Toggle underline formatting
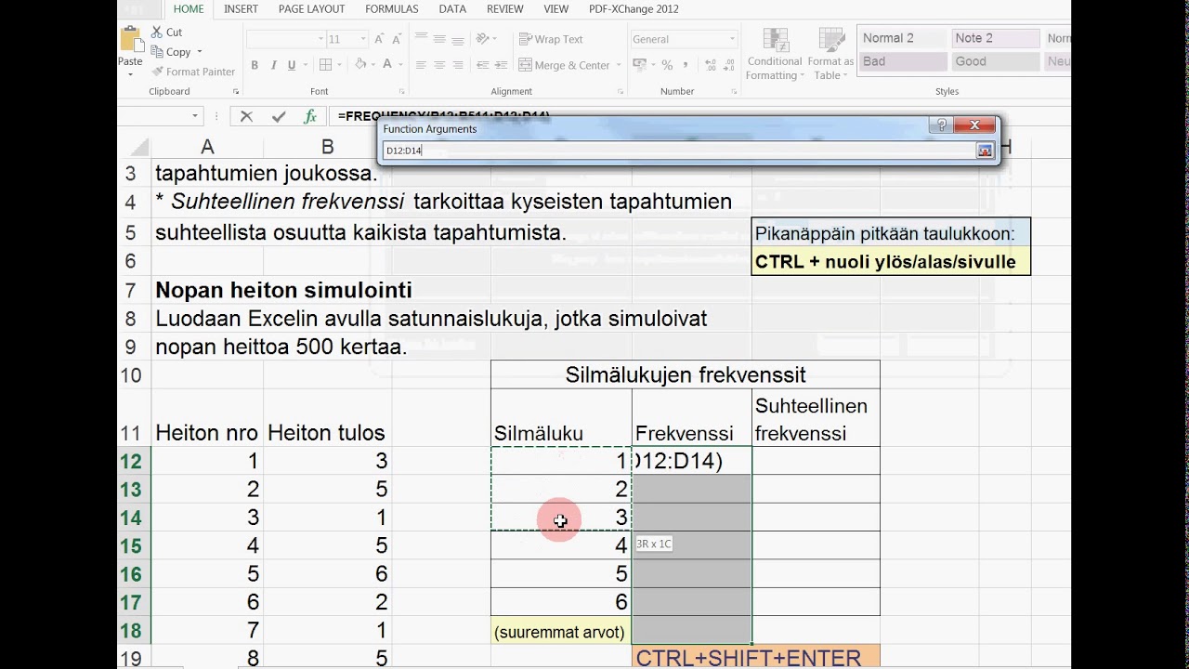1189x669 pixels. point(292,65)
